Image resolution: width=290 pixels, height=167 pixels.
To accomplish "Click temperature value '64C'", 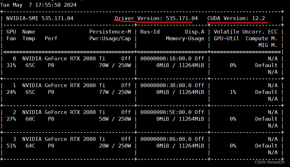I will click(x=30, y=146).
